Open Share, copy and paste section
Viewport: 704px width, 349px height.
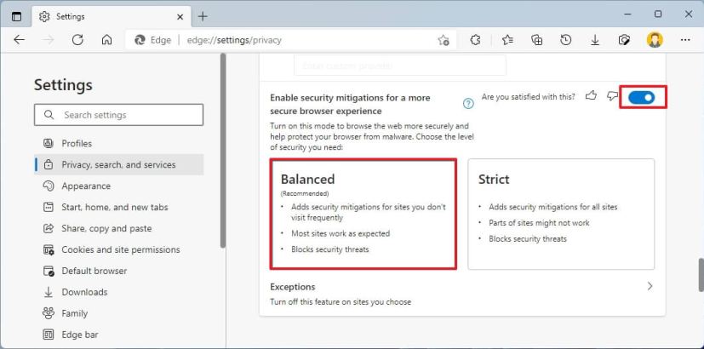(x=118, y=228)
